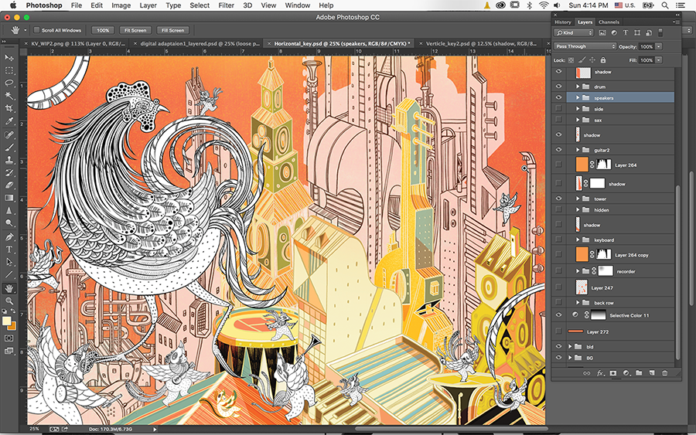Select the Type tool
Viewport: 696px width, 435px height.
pyautogui.click(x=9, y=250)
